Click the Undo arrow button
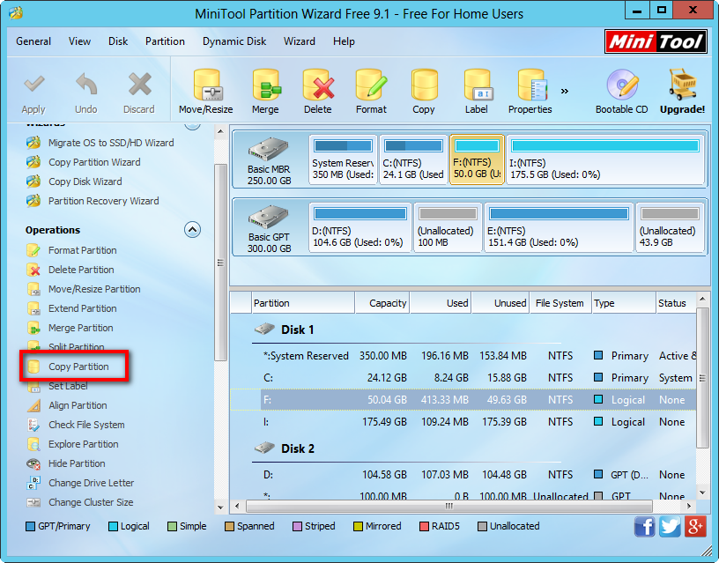Screen dimensions: 719x563 (x=86, y=93)
